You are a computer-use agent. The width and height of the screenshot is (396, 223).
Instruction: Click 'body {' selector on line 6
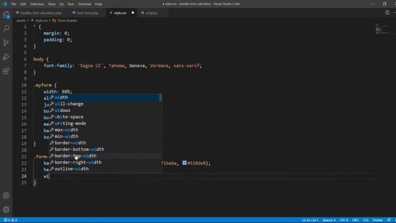41,59
